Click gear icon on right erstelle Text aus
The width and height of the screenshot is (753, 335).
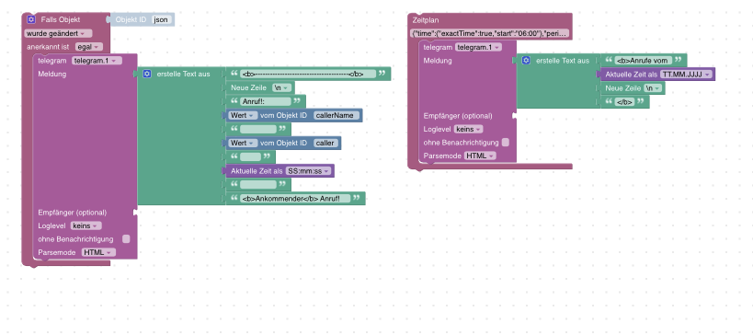coord(526,61)
